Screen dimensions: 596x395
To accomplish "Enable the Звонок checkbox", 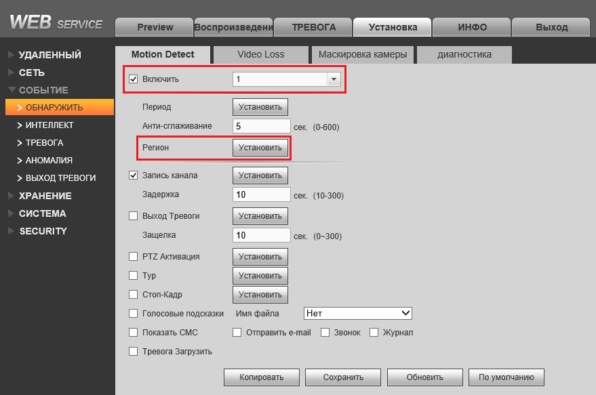I will click(x=325, y=333).
